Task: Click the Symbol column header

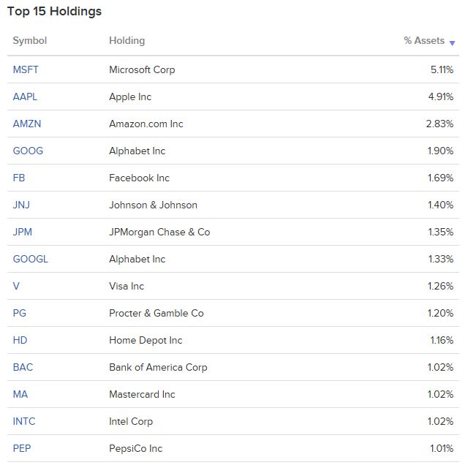Action: coord(29,40)
